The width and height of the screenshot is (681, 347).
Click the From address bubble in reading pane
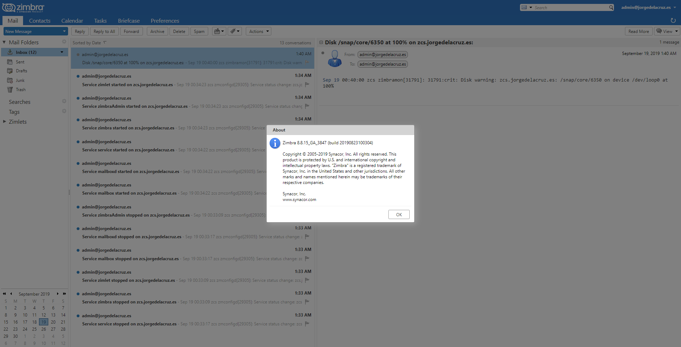383,55
